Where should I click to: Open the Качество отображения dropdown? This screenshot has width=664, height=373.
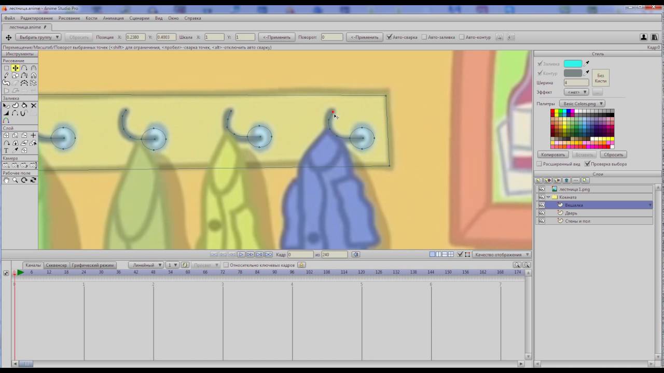(x=502, y=254)
